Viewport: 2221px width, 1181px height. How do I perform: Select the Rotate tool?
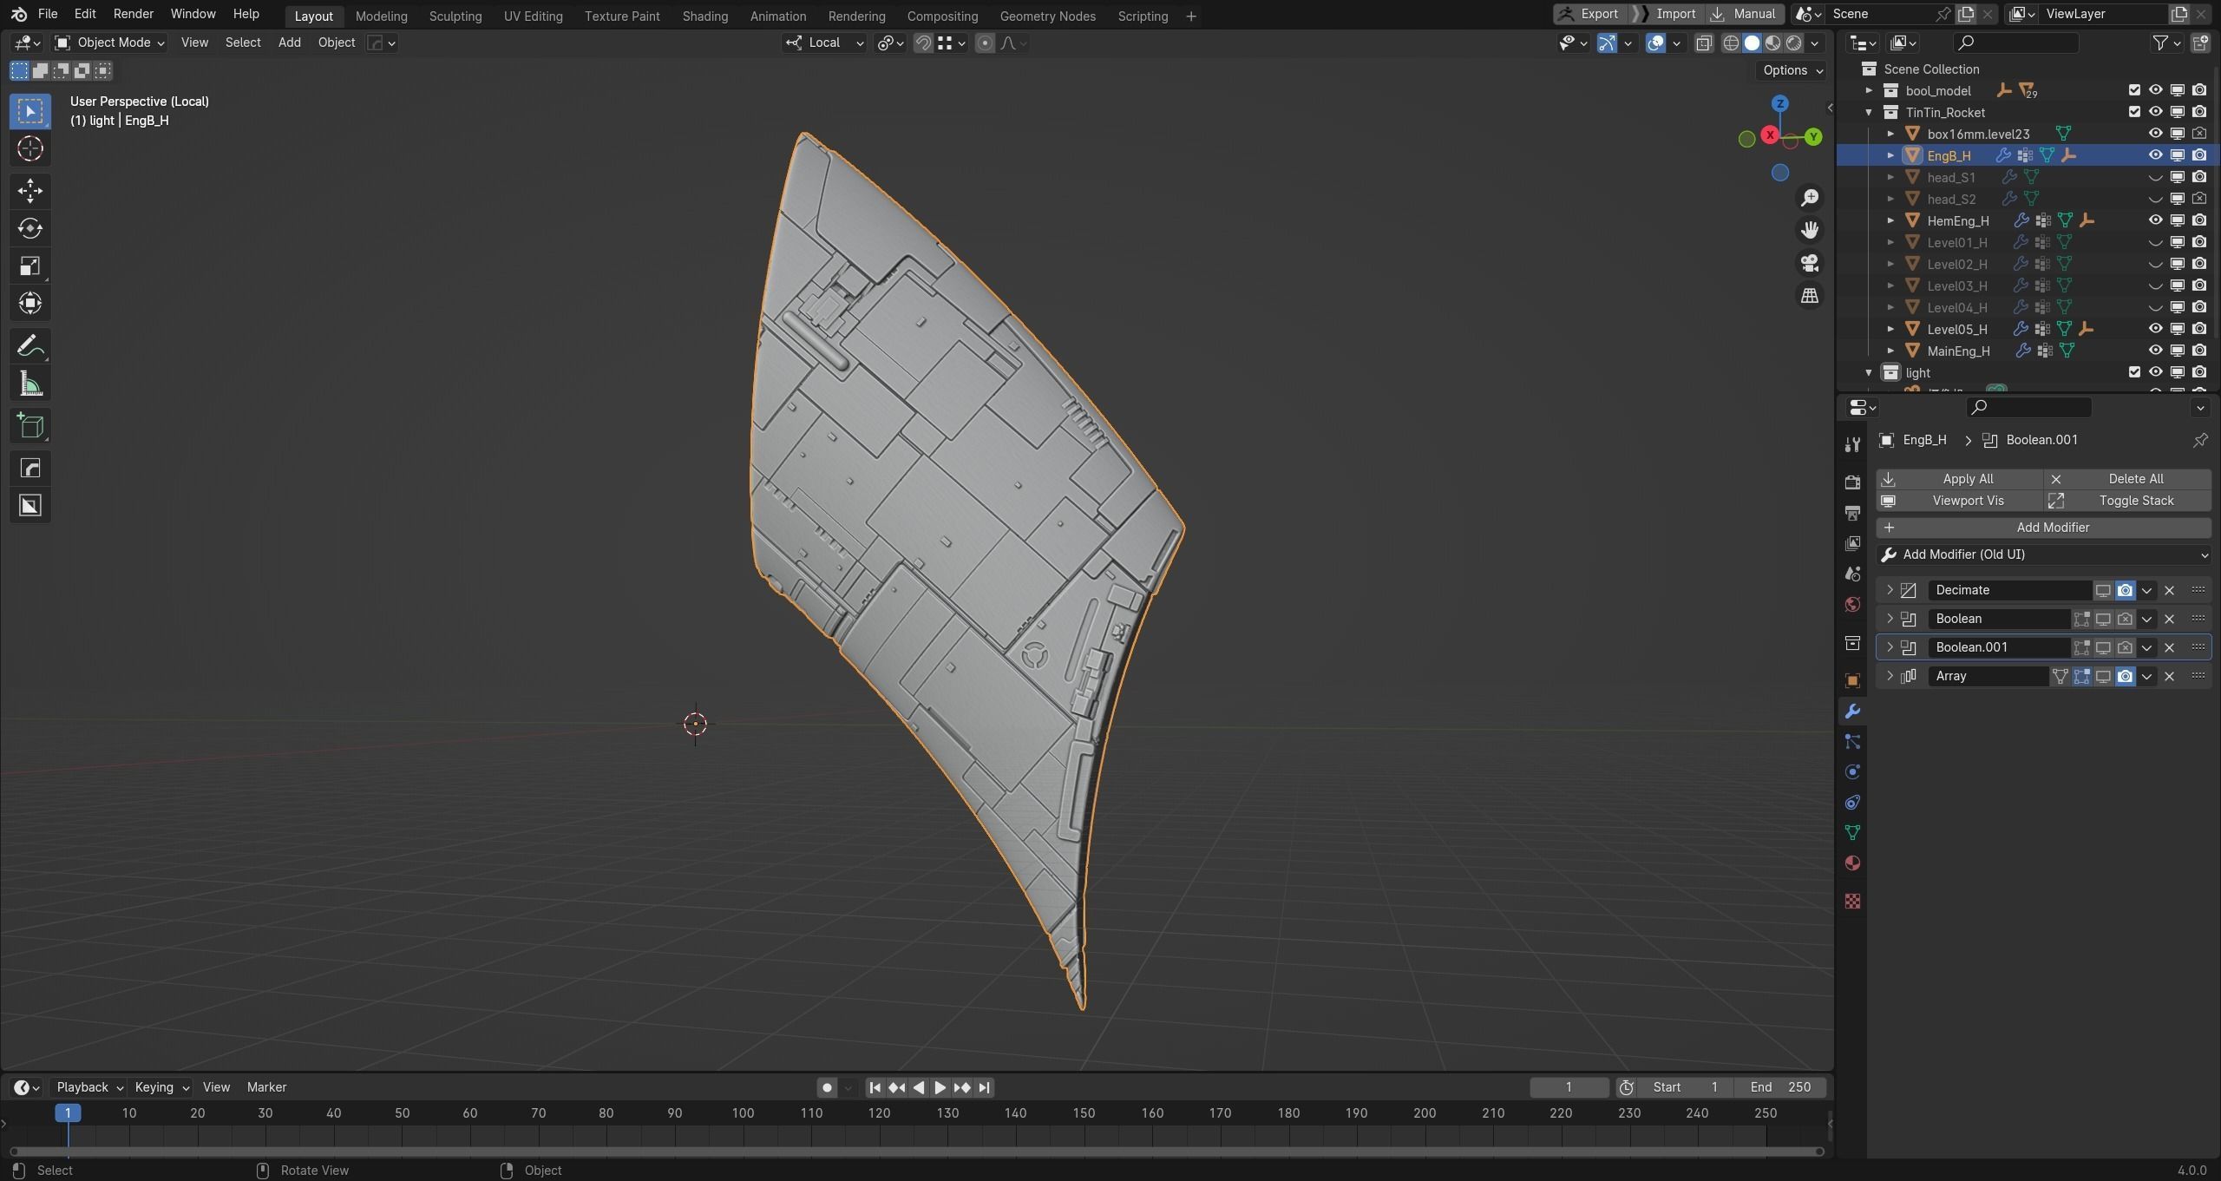click(30, 228)
